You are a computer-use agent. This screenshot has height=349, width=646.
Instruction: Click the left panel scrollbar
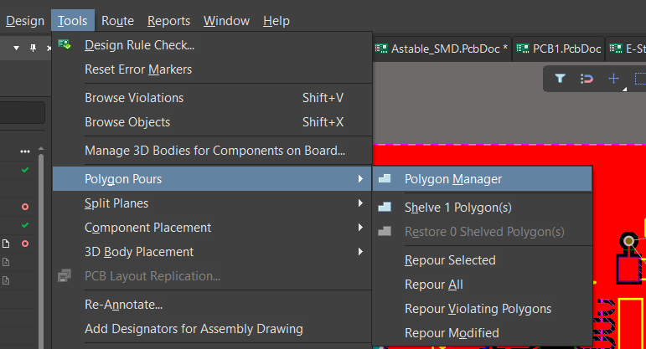[41, 251]
